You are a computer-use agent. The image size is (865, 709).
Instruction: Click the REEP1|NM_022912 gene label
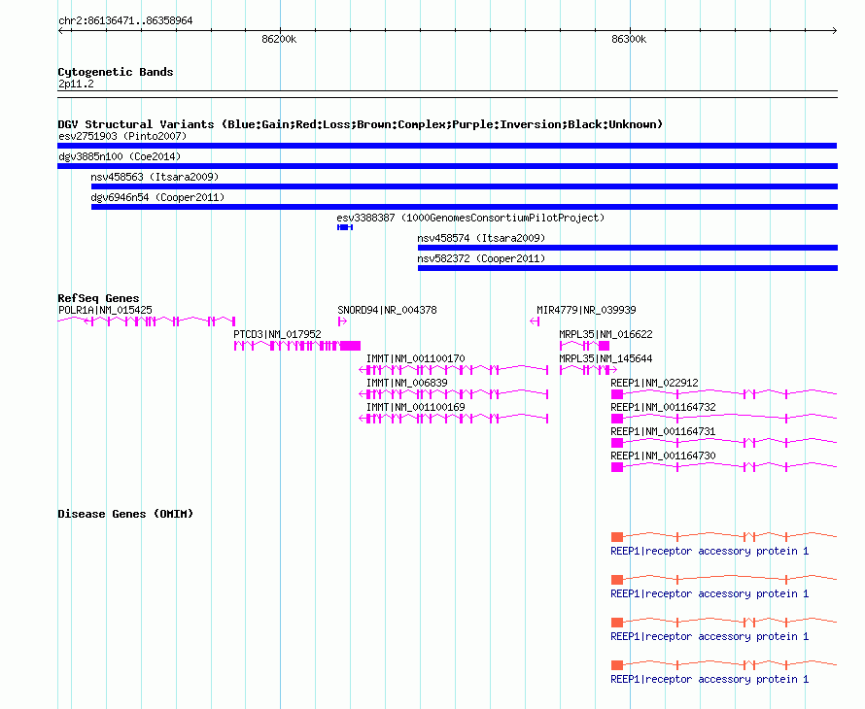click(655, 384)
